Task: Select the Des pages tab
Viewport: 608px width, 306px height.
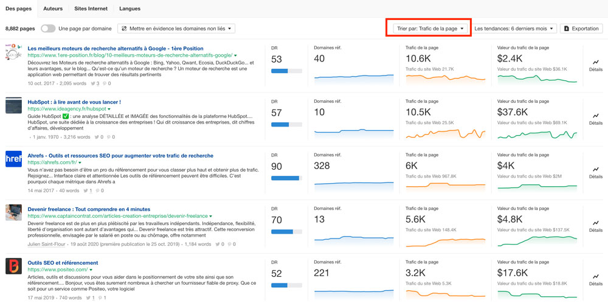Action: [19, 9]
